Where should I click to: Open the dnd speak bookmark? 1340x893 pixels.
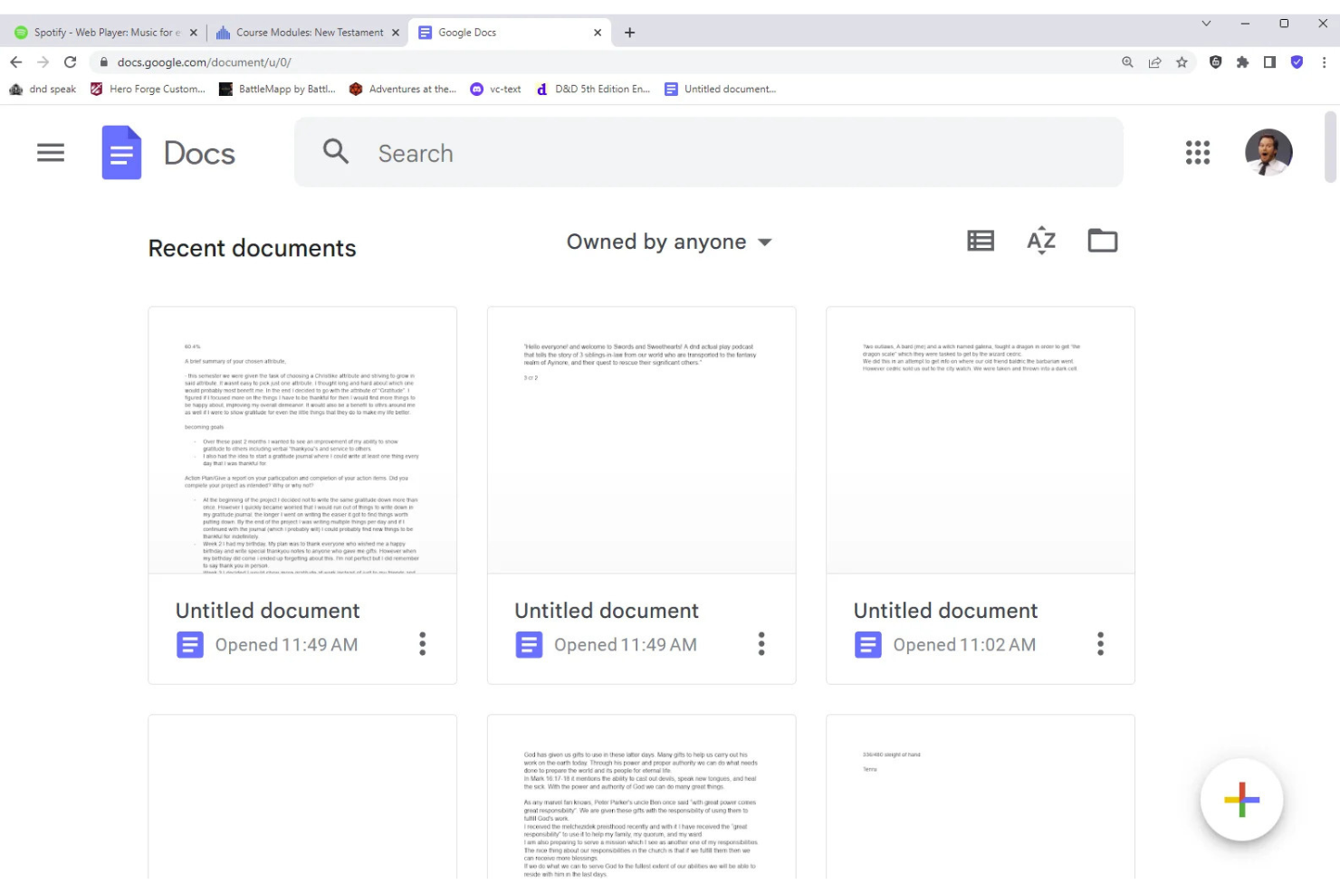tap(43, 89)
